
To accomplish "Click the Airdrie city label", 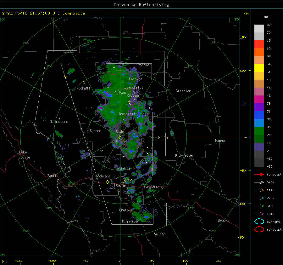I will point(124,168).
